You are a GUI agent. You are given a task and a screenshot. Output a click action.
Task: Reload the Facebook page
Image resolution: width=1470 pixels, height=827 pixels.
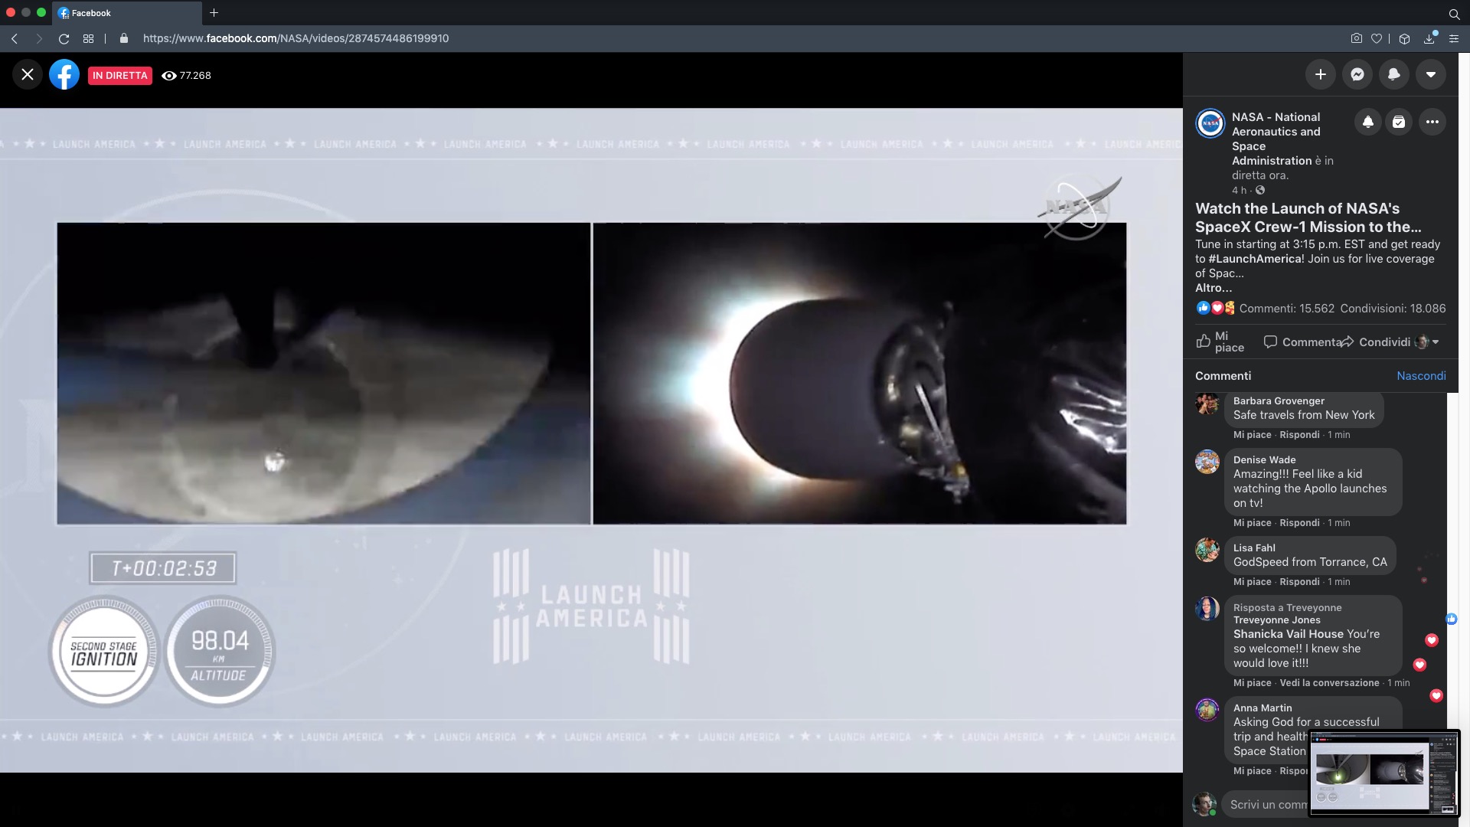point(64,38)
